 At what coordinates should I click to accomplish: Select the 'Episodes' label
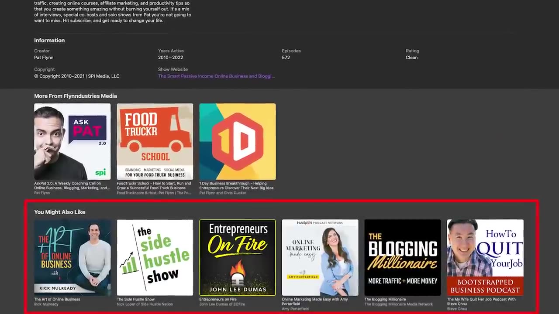pos(291,51)
